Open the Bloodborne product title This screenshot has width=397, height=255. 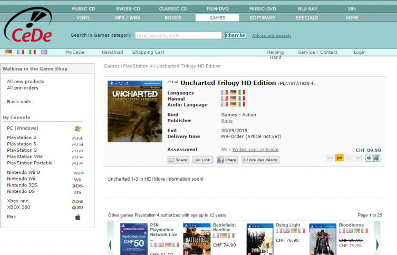click(351, 225)
